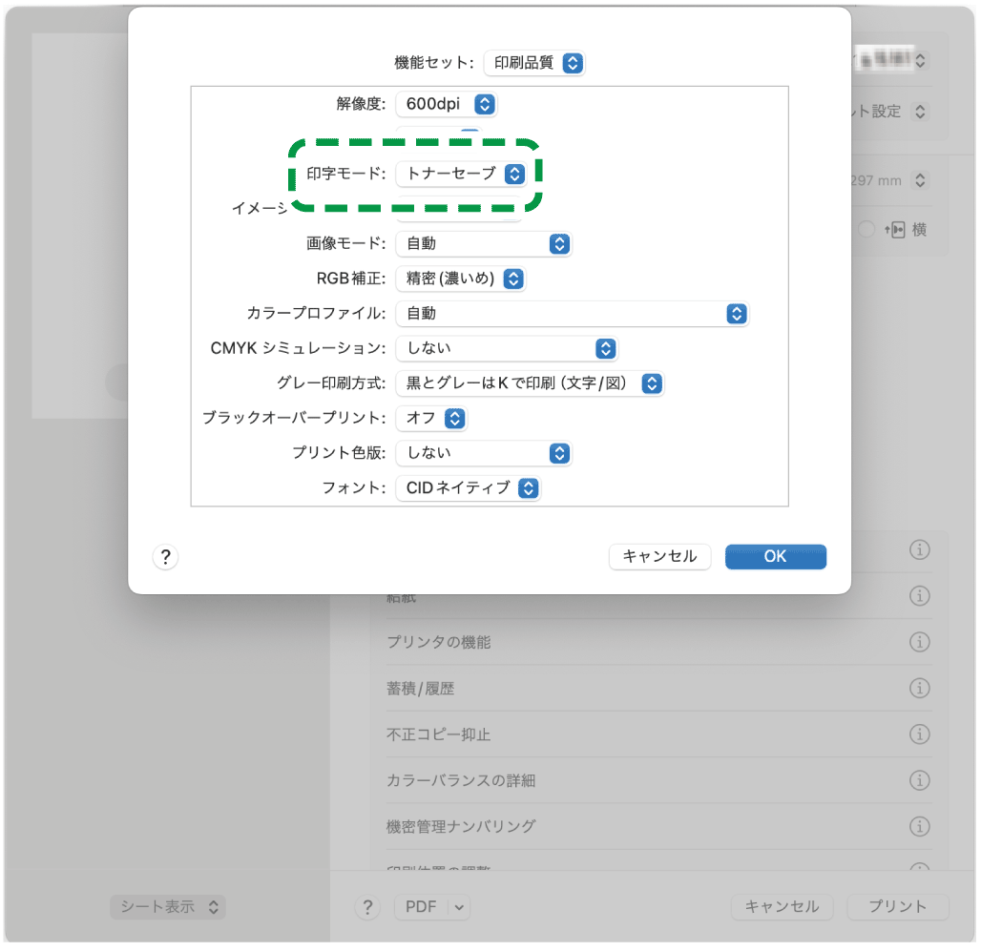Click the info icon beside 蓄積/履歴
Screen dimensions: 981x951
point(920,688)
